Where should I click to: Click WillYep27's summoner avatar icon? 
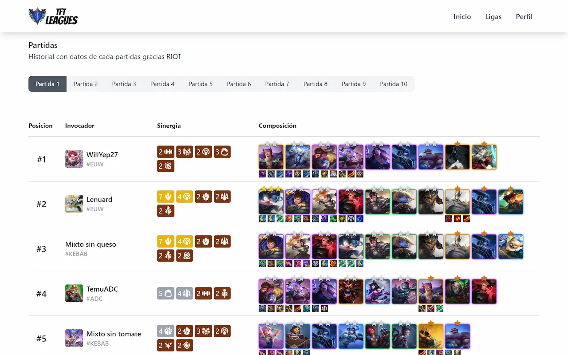74,159
